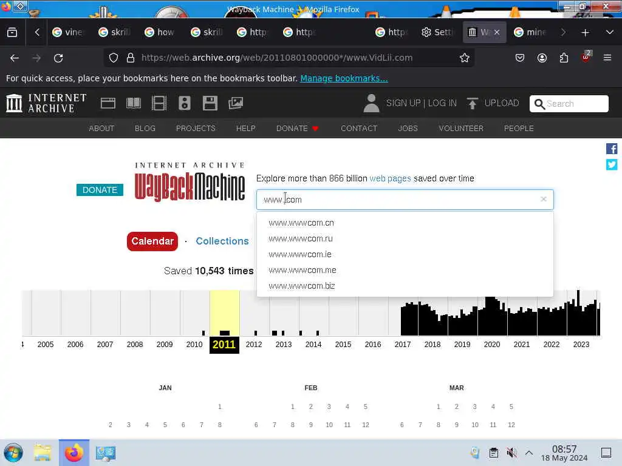Switch to the 'mine' tab
The image size is (622, 466).
[x=531, y=32]
